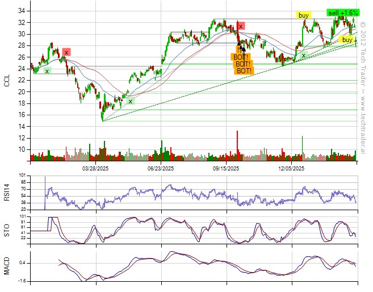373x292 pixels.
Task: Click the '30' price axis value
Action: pyautogui.click(x=21, y=34)
